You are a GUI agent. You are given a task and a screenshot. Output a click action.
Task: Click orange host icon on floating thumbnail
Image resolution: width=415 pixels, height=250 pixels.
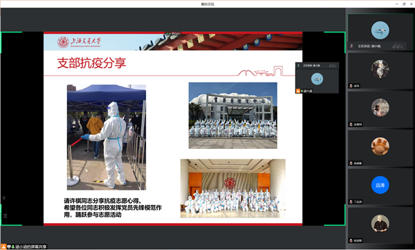click(298, 91)
